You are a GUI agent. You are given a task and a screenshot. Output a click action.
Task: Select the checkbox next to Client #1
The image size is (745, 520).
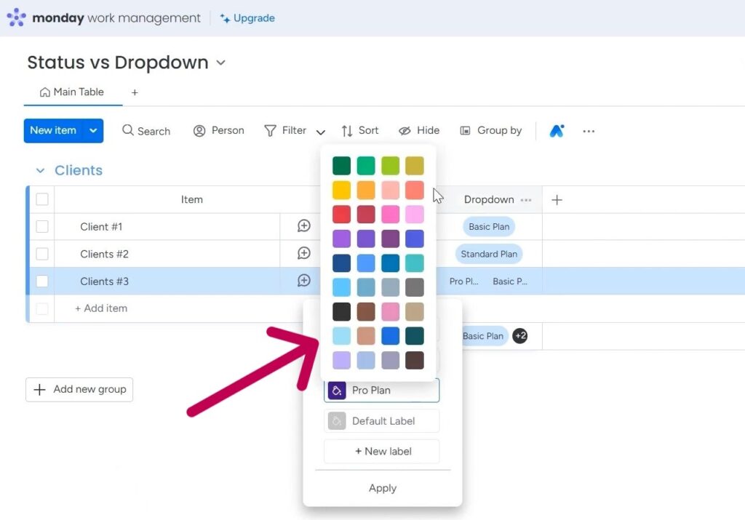41,226
